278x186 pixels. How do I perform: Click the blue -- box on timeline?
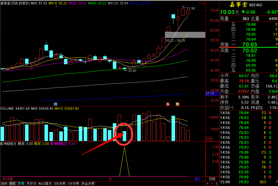tap(197, 179)
